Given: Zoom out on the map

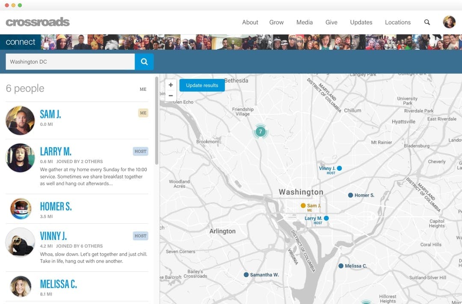Looking at the screenshot, I should coord(171,96).
